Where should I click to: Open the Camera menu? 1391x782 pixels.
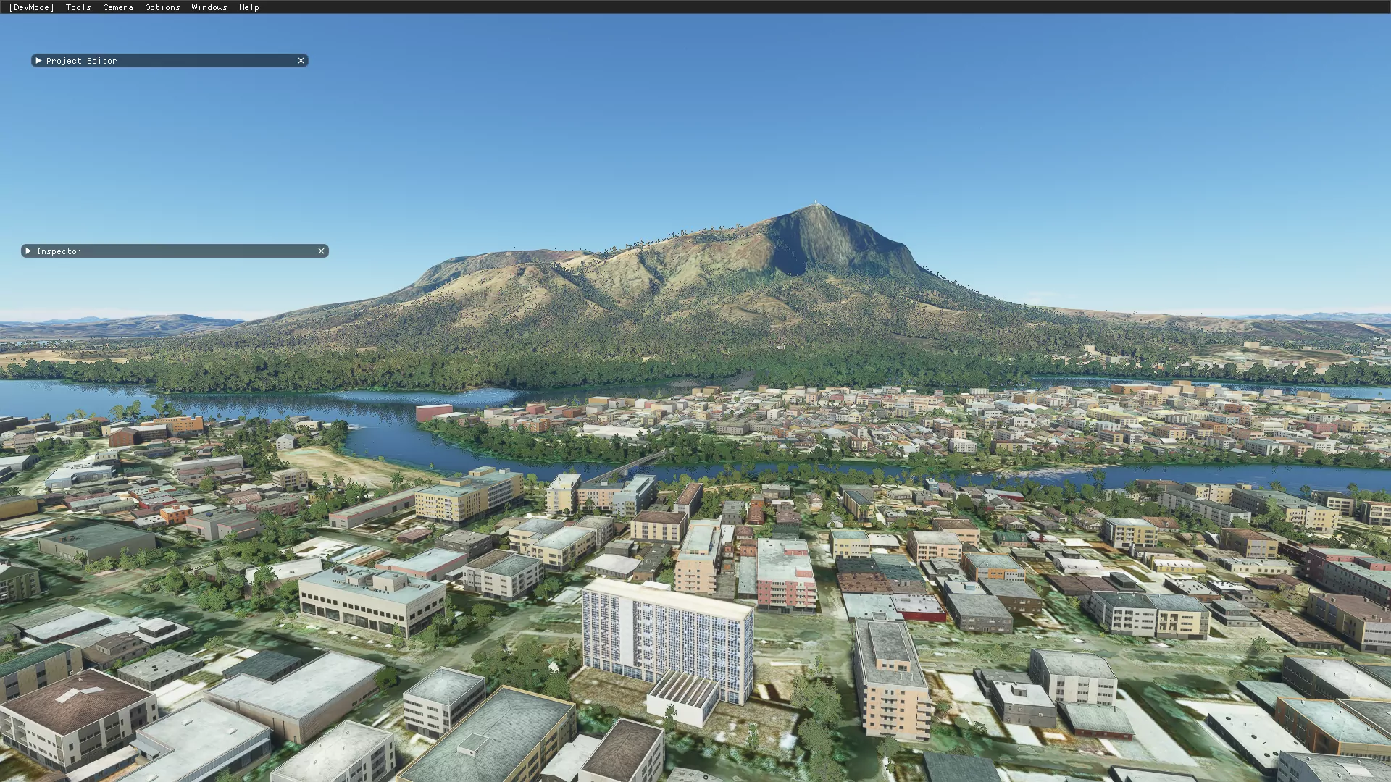click(x=117, y=7)
